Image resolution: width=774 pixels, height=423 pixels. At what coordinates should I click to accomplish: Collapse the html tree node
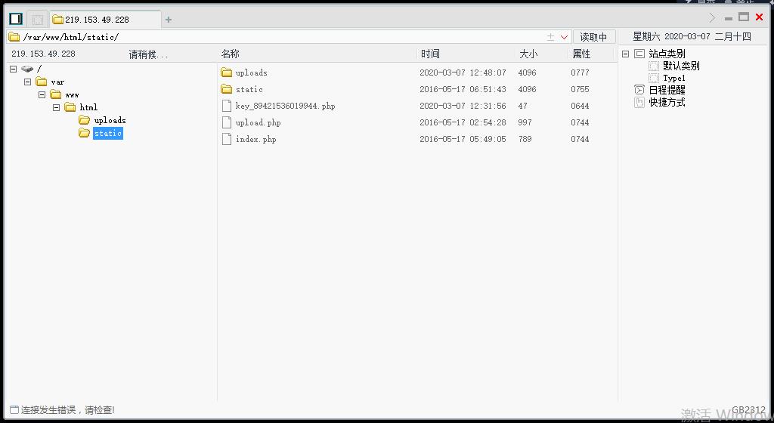tap(56, 107)
